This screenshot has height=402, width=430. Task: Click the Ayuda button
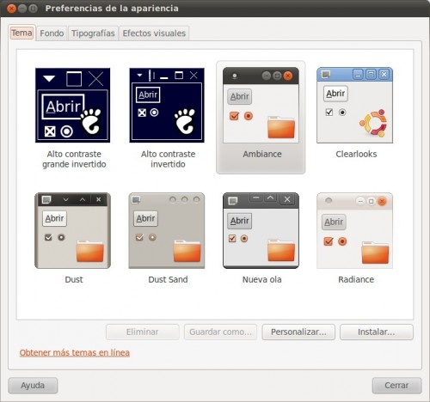point(33,386)
